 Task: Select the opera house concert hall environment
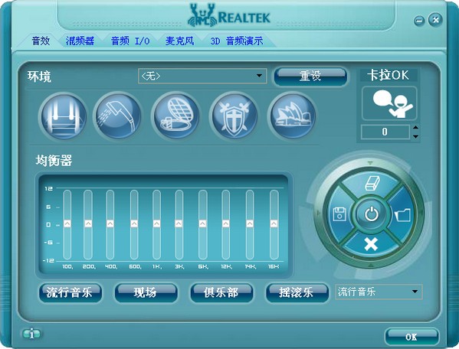[292, 116]
